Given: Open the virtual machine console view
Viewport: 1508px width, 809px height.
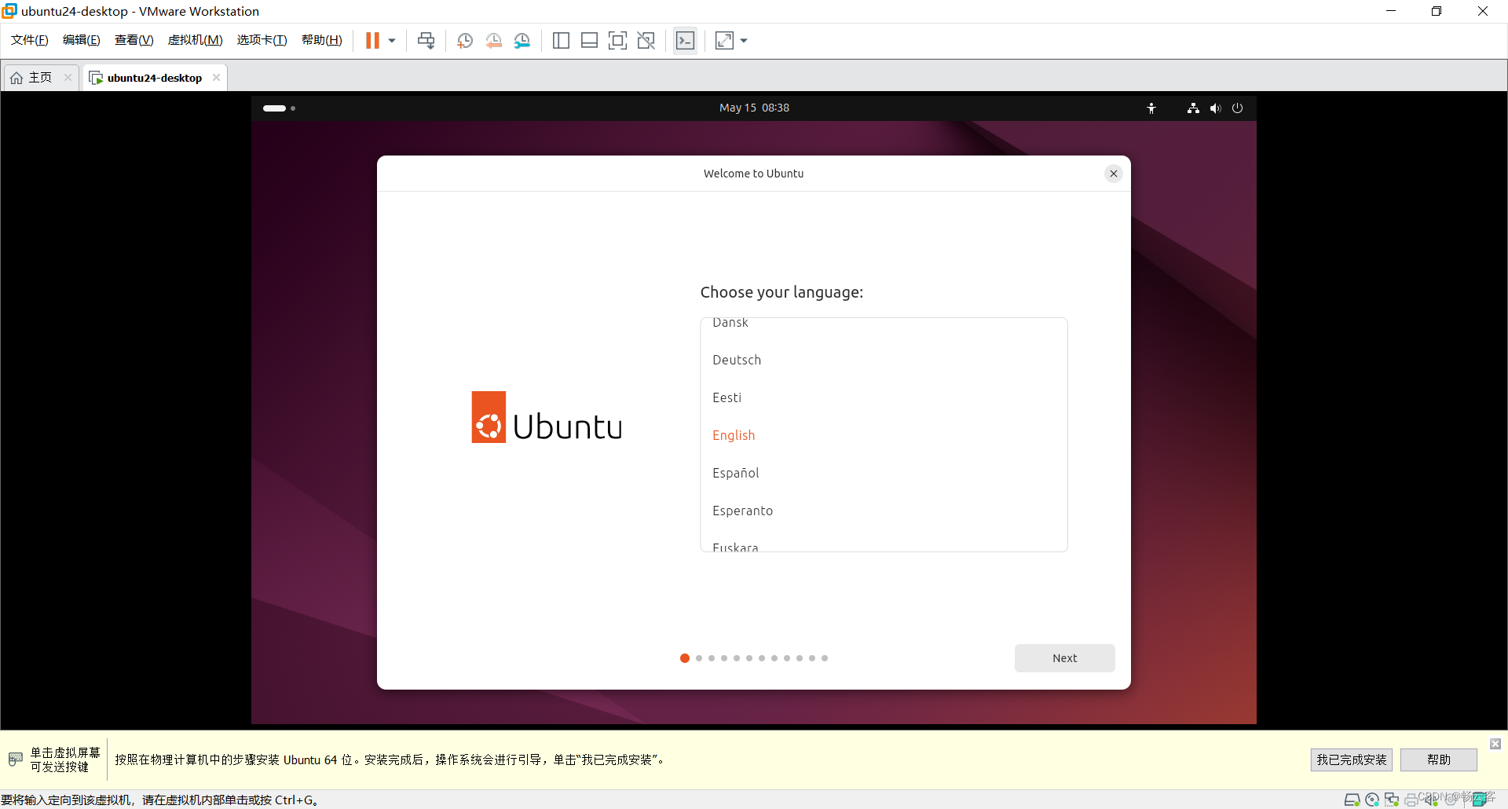Looking at the screenshot, I should point(684,40).
